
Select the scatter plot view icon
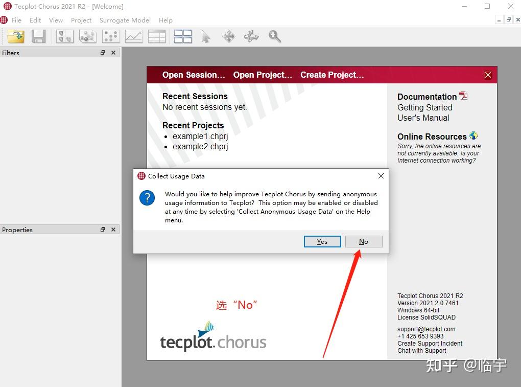tap(110, 36)
